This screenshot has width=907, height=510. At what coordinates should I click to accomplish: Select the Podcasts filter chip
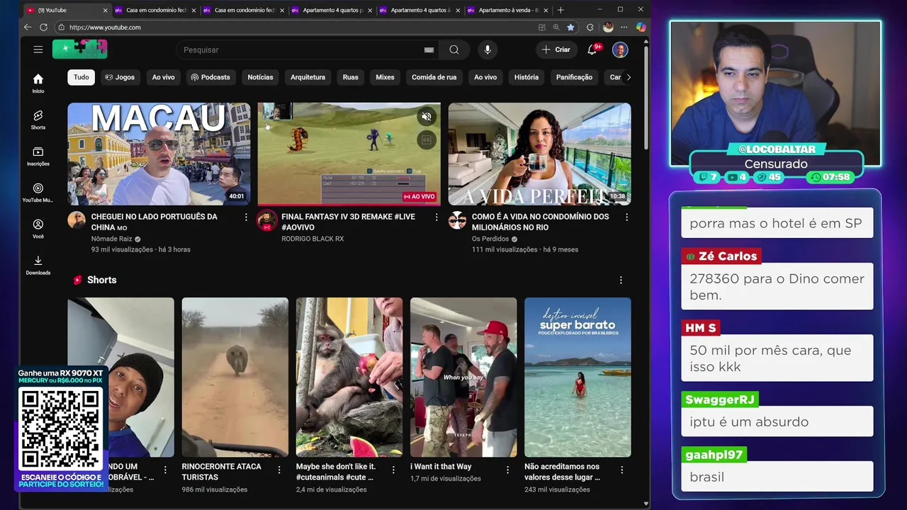pyautogui.click(x=210, y=77)
